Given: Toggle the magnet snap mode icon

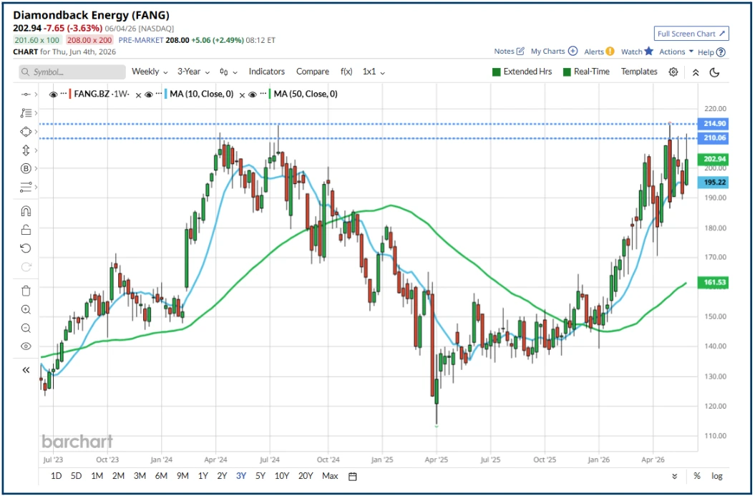Looking at the screenshot, I should (x=26, y=211).
